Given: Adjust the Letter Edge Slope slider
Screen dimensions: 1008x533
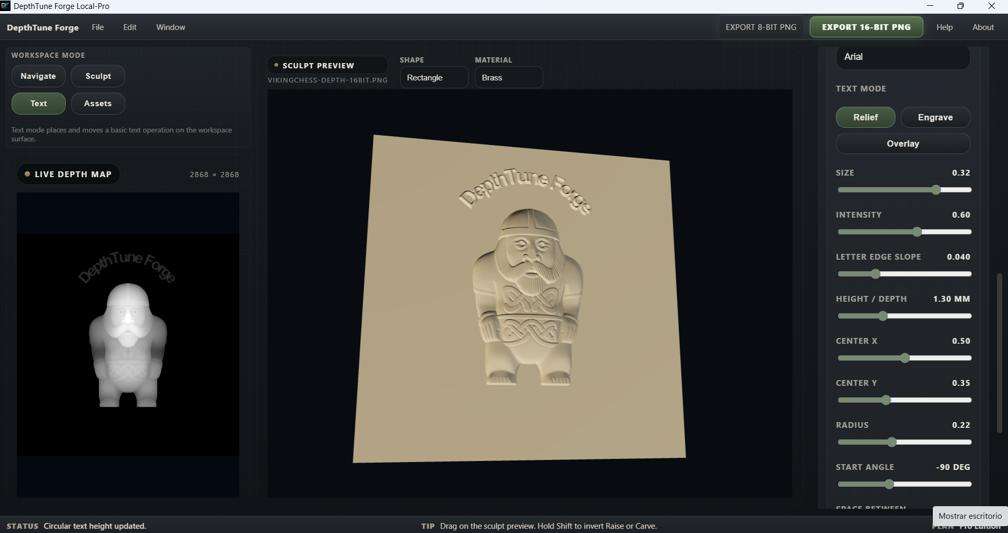Looking at the screenshot, I should click(904, 274).
